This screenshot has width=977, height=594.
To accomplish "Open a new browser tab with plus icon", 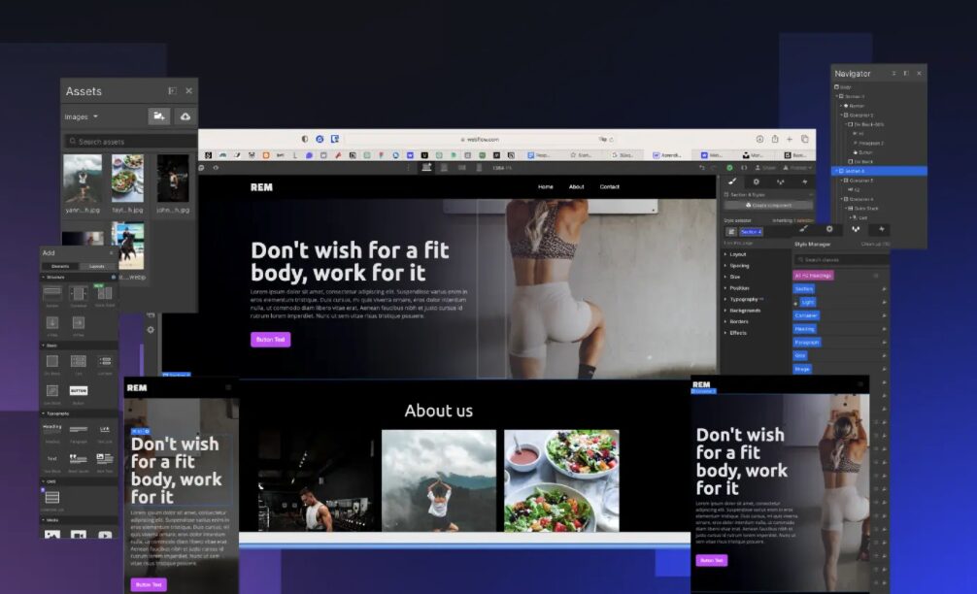I will tap(790, 139).
